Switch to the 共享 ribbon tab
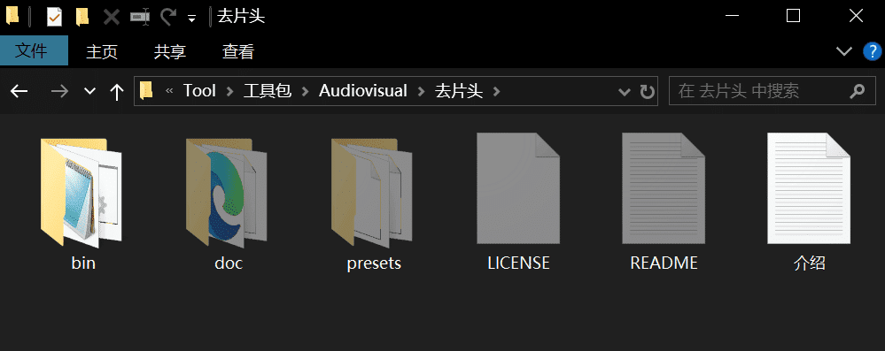885x351 pixels. 170,52
